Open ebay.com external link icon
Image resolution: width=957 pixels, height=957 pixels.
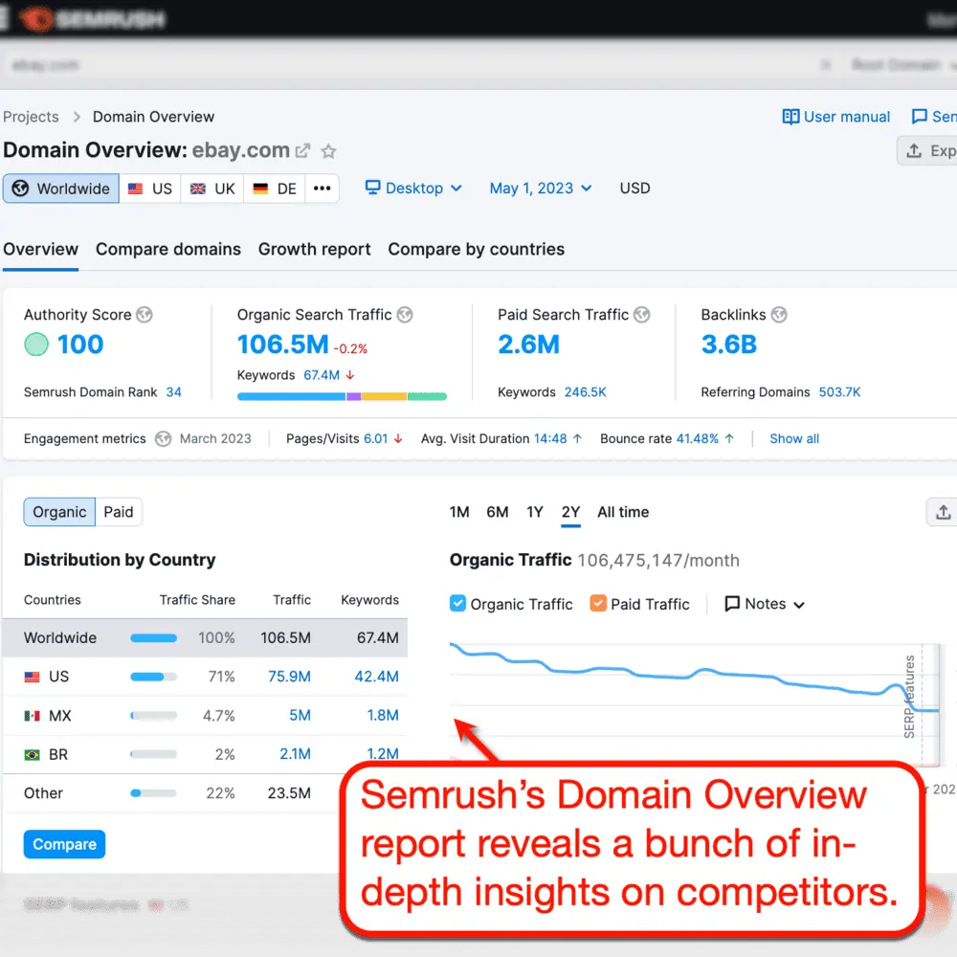point(302,151)
